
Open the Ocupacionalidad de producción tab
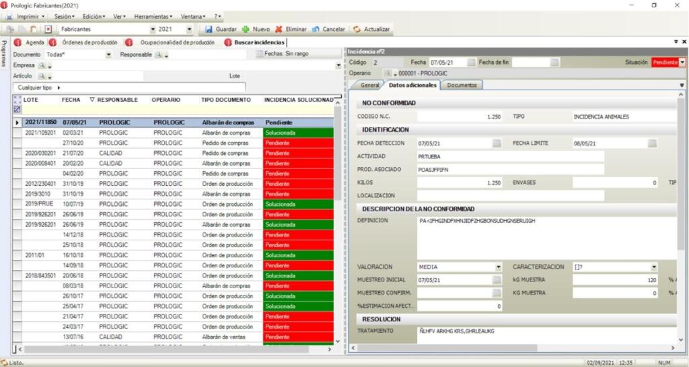[178, 42]
